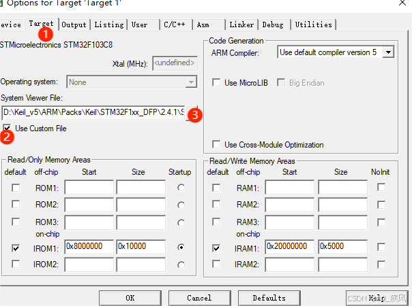Image resolution: width=412 pixels, height=306 pixels.
Task: Check the RAM3 default checkbox
Action: (216, 222)
